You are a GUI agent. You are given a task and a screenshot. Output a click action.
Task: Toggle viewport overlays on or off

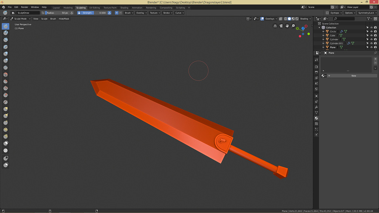pyautogui.click(x=262, y=18)
